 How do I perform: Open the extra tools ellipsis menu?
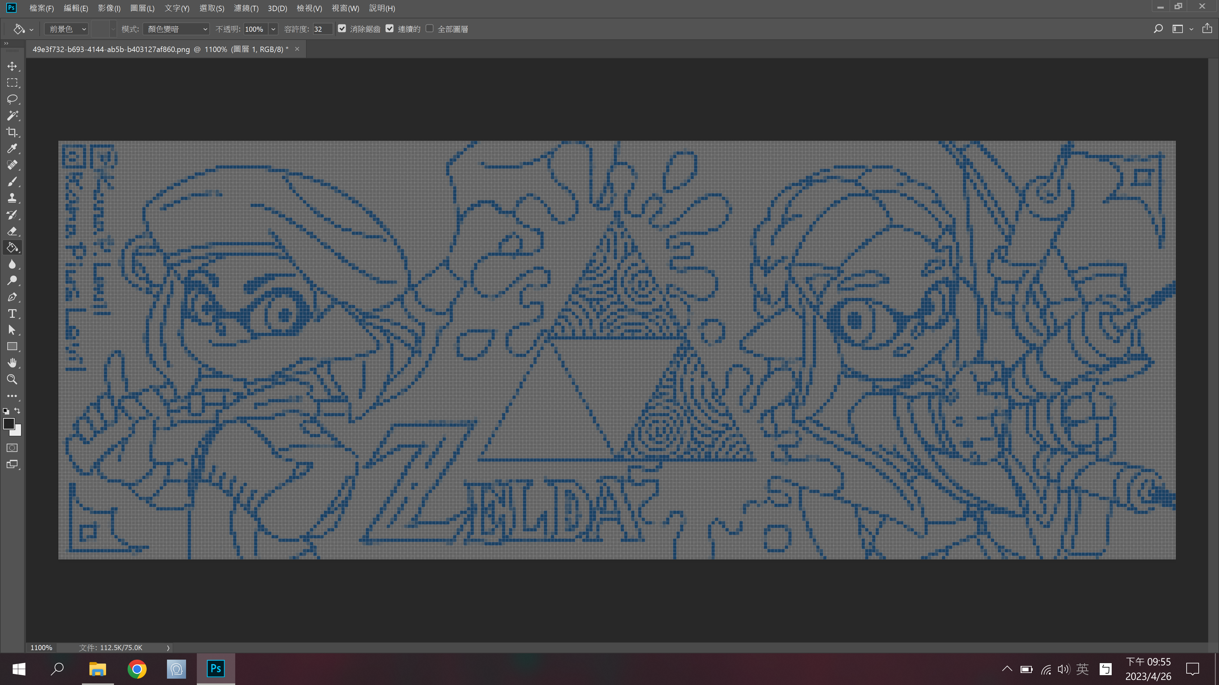pos(12,396)
